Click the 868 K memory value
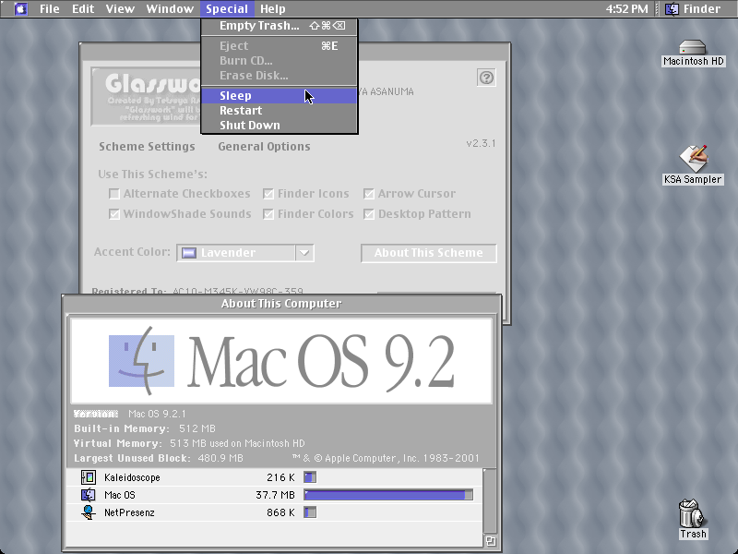 click(280, 512)
